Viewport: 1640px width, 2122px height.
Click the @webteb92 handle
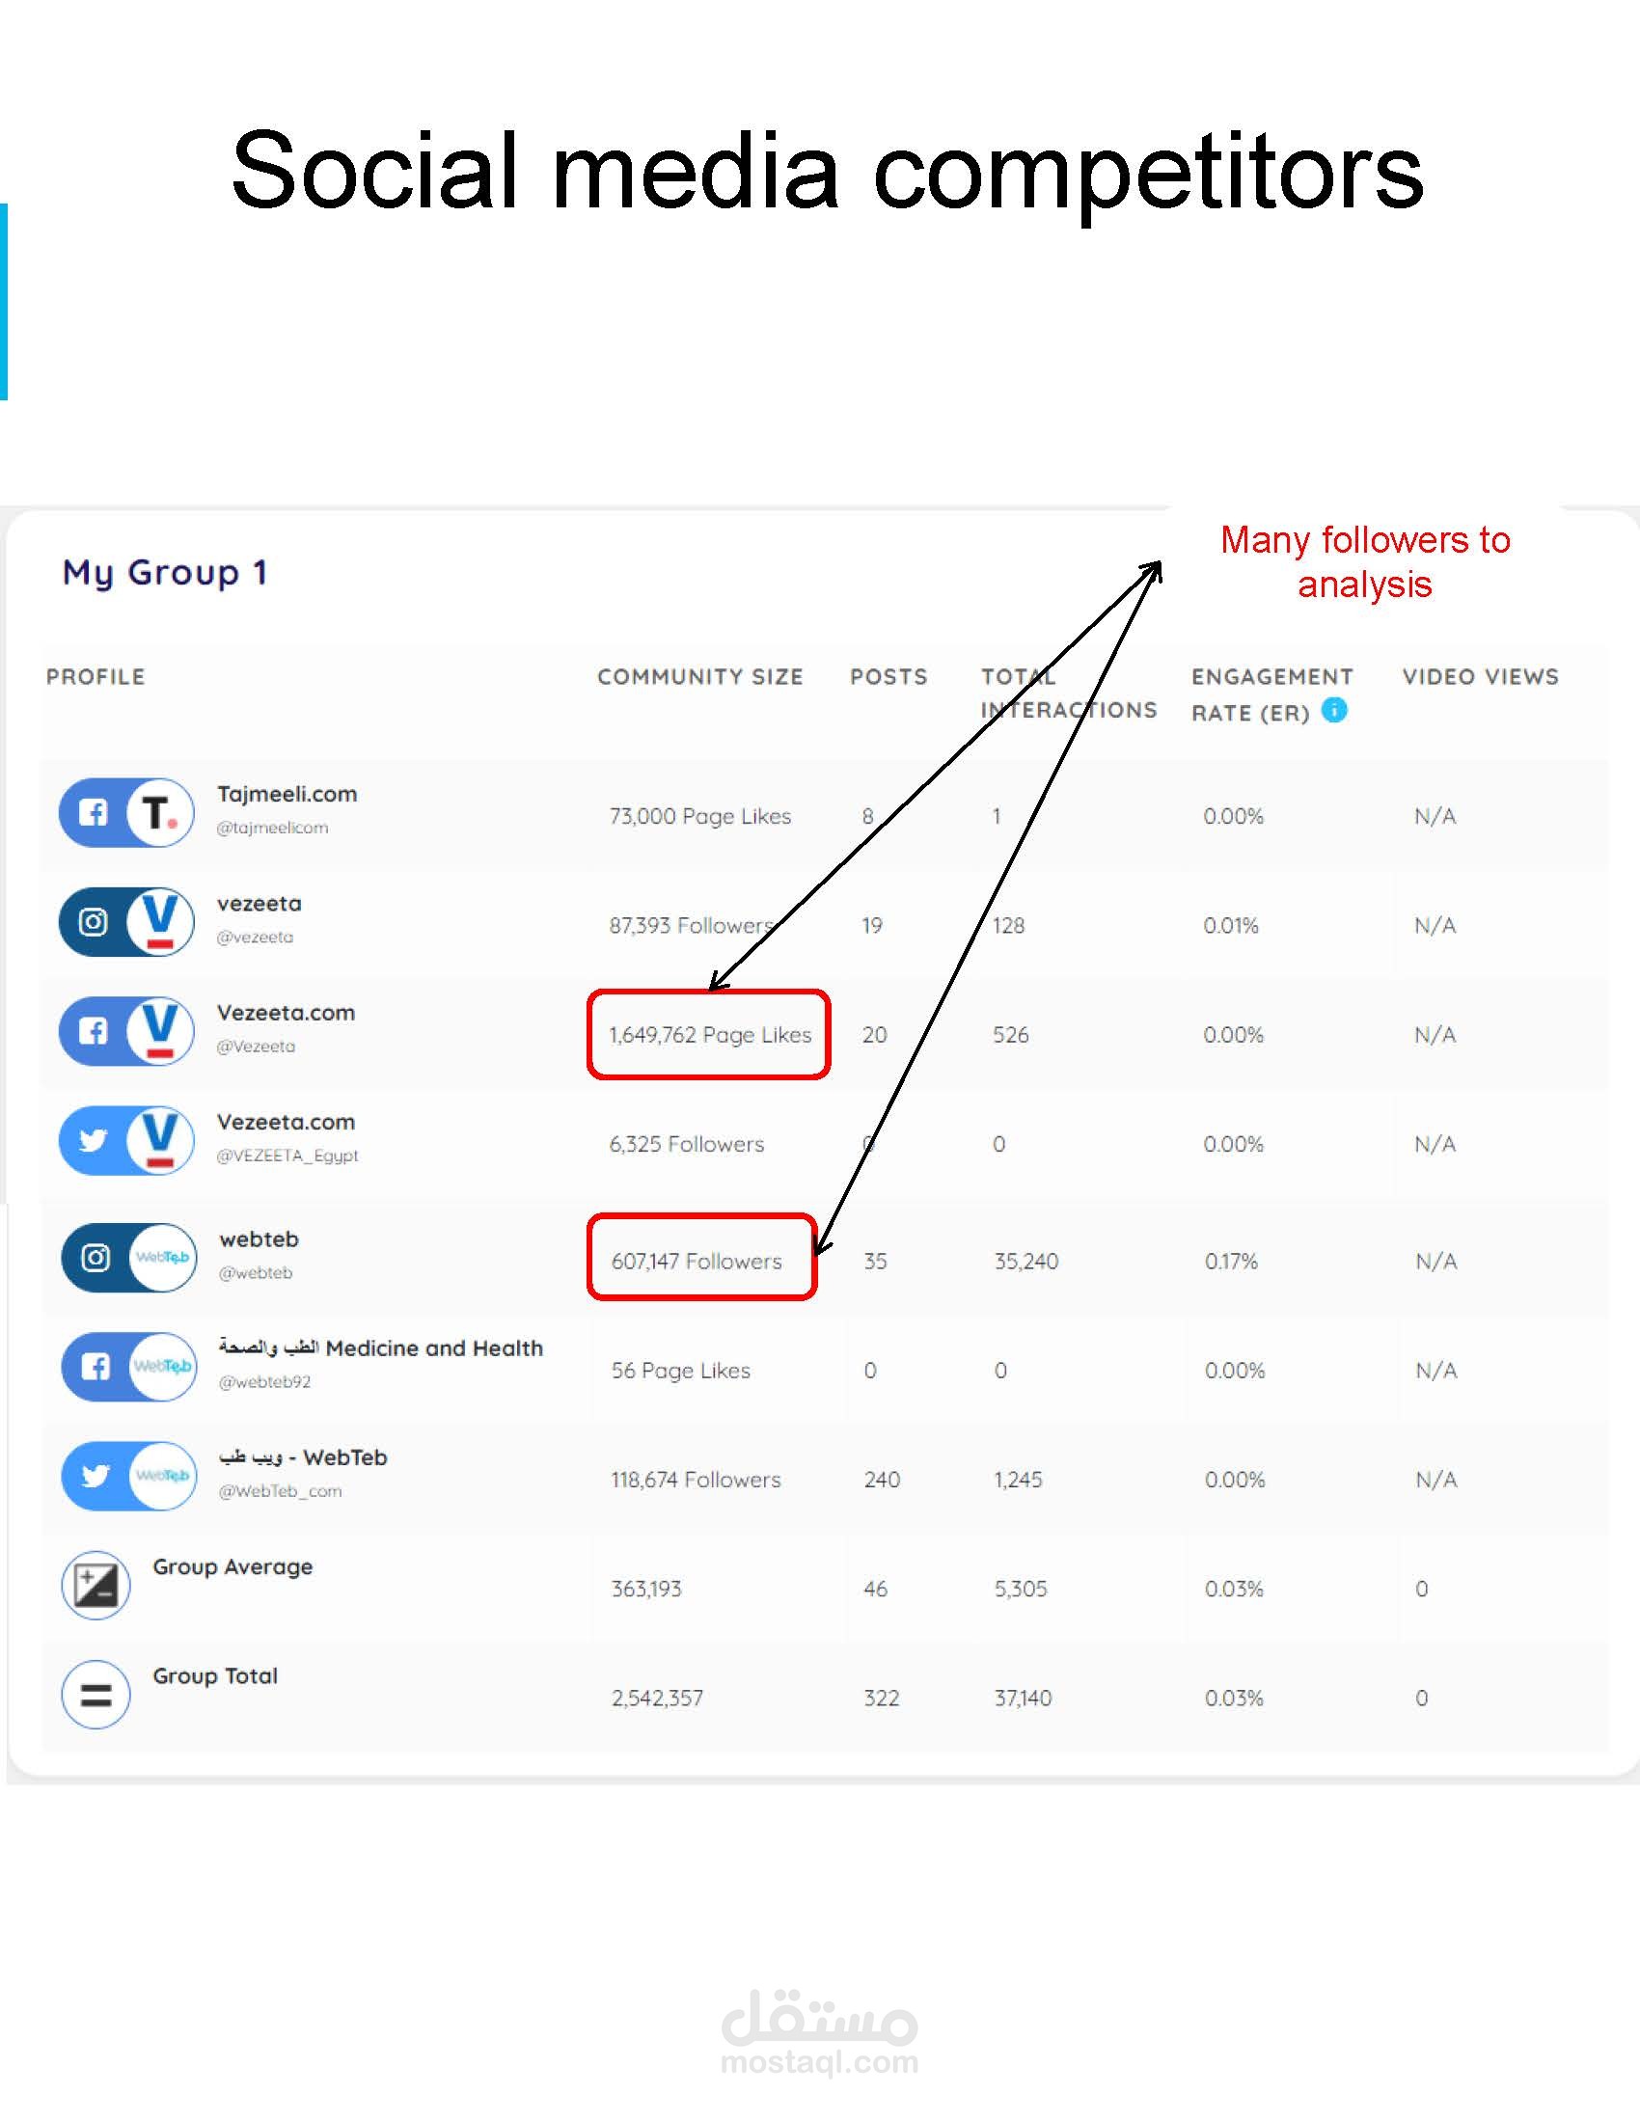click(x=264, y=1381)
